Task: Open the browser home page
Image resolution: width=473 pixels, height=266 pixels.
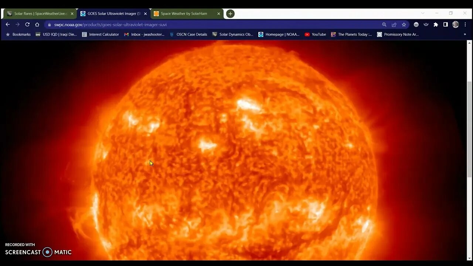Action: point(37,24)
